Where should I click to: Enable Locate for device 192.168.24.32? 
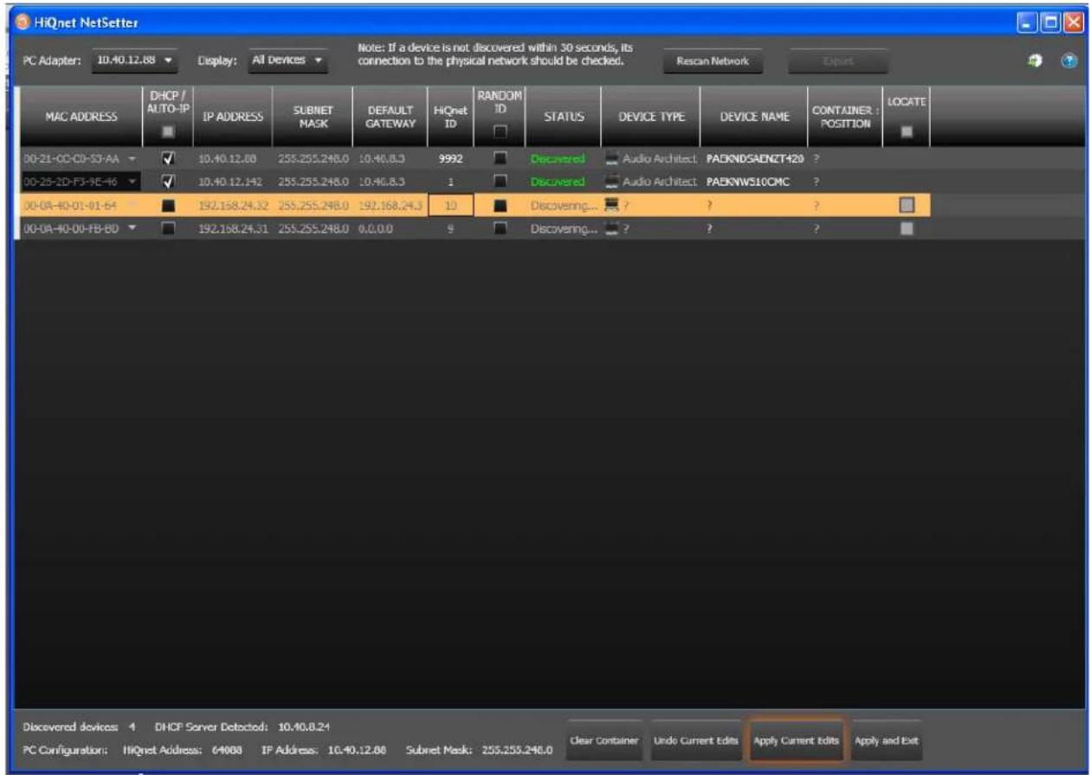pyautogui.click(x=906, y=205)
